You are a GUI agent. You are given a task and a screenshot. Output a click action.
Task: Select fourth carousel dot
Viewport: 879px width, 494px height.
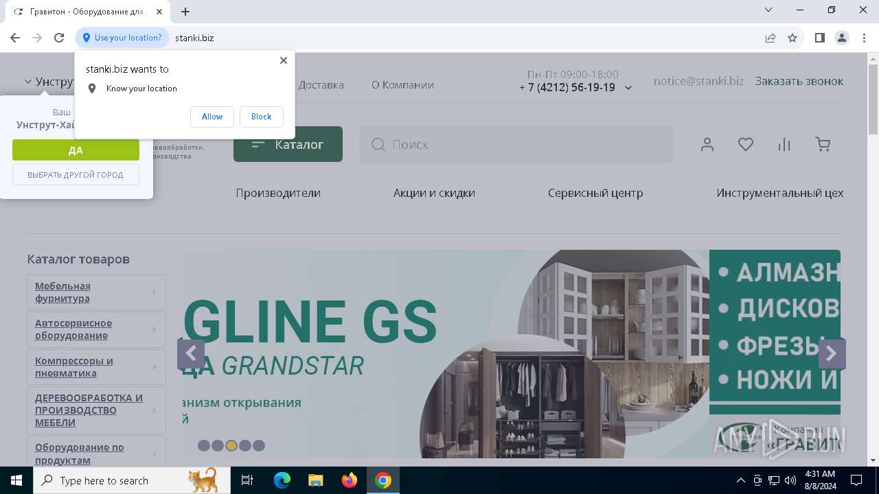coord(245,446)
